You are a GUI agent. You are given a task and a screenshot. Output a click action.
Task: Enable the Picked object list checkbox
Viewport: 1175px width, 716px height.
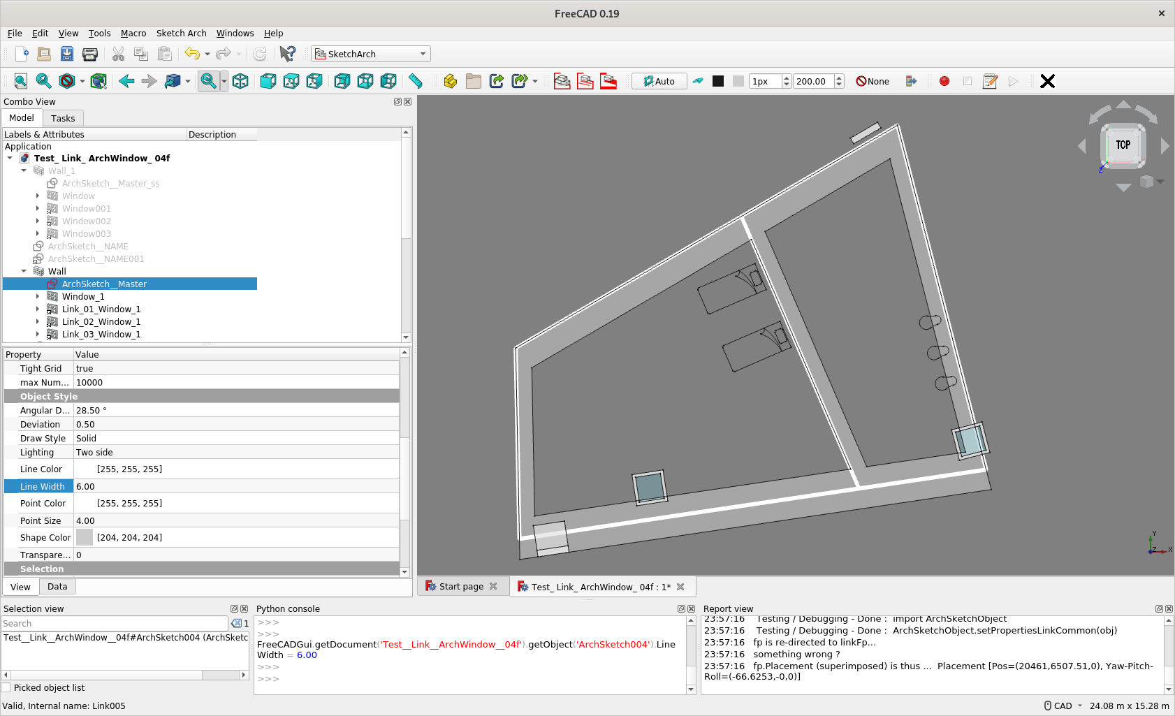coord(6,687)
